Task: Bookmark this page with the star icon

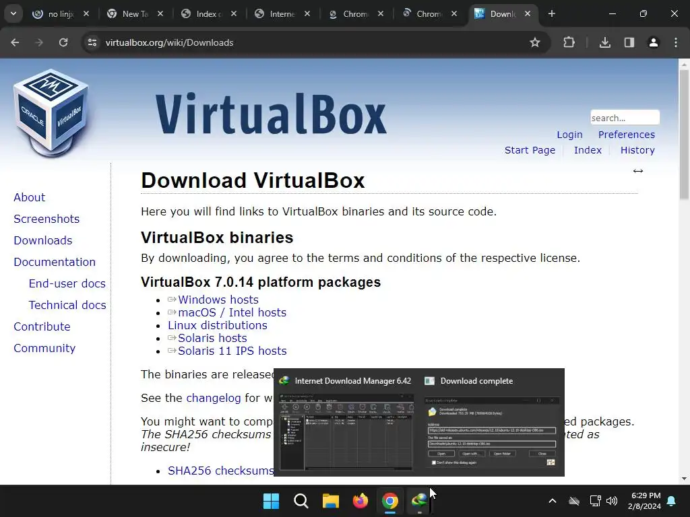Action: coord(534,42)
